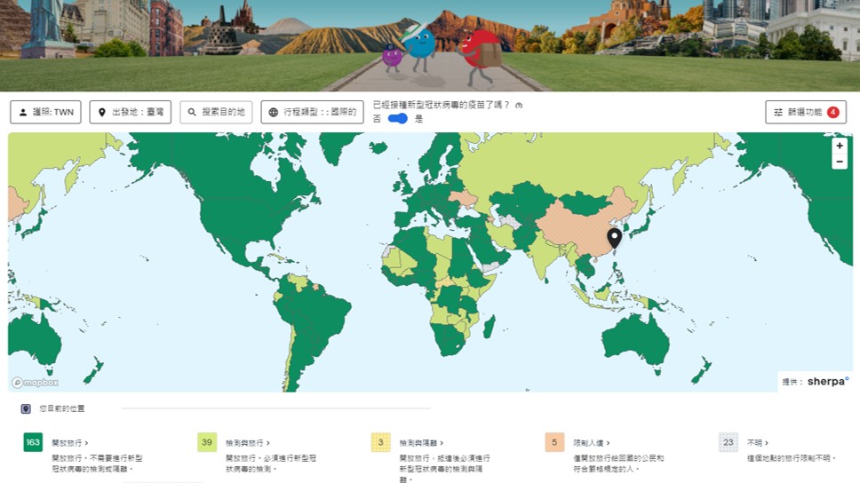The image size is (860, 483).
Task: Select Madagascar on the map
Action: [x=490, y=327]
